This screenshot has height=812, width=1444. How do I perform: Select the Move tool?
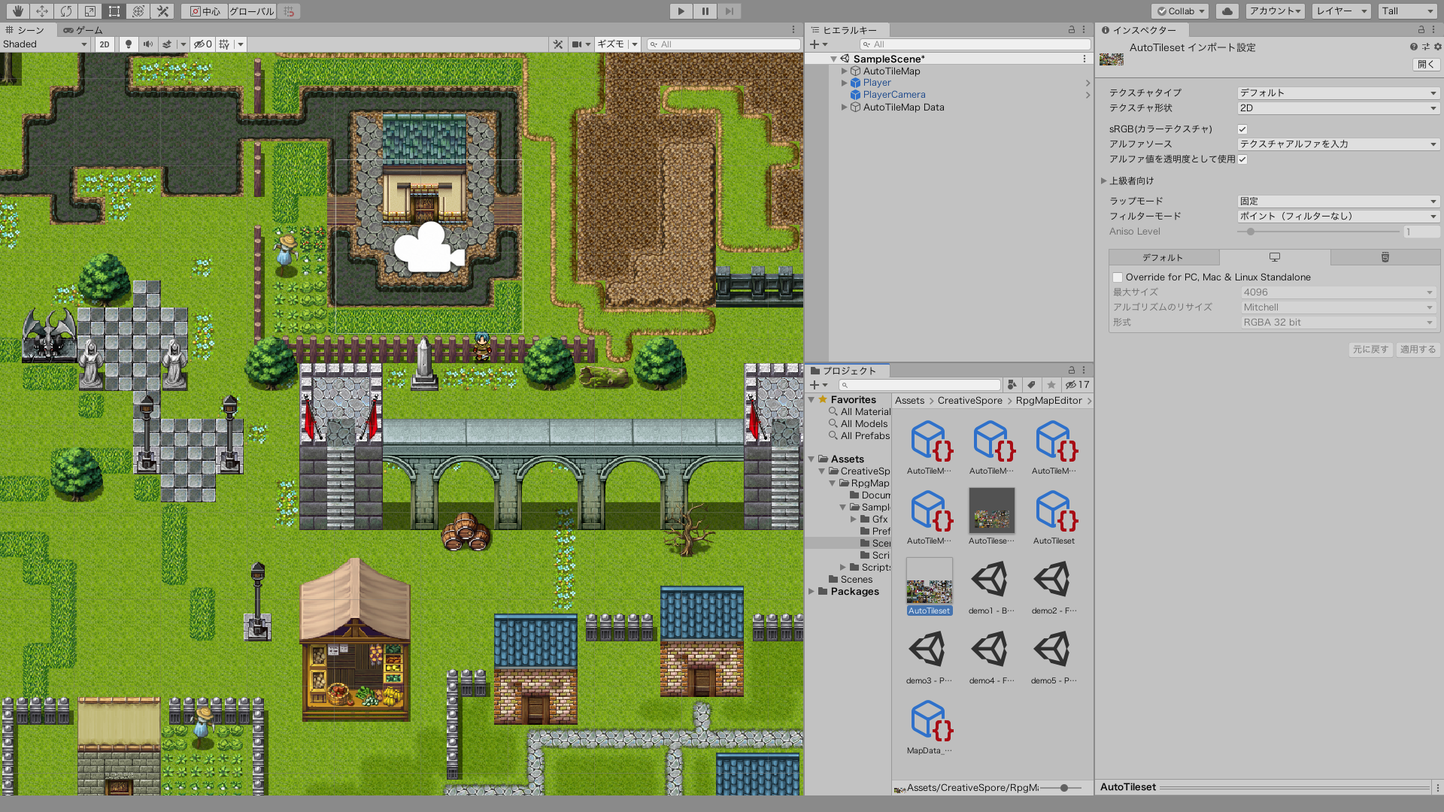click(41, 11)
